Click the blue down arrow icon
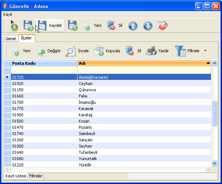 pyautogui.click(x=147, y=26)
